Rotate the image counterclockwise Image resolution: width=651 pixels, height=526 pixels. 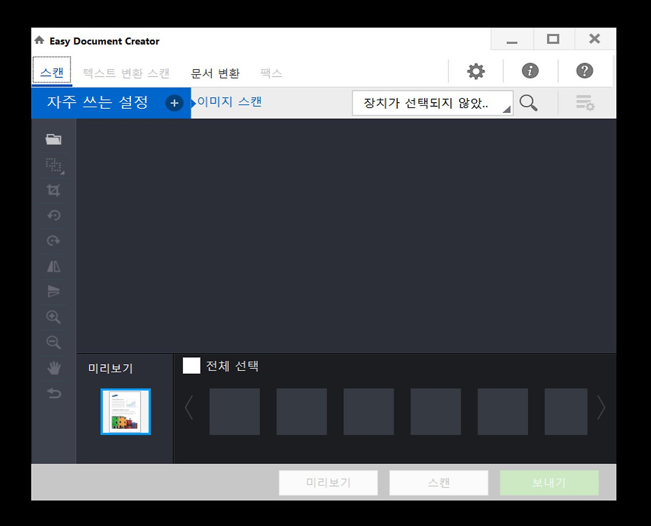pos(53,215)
